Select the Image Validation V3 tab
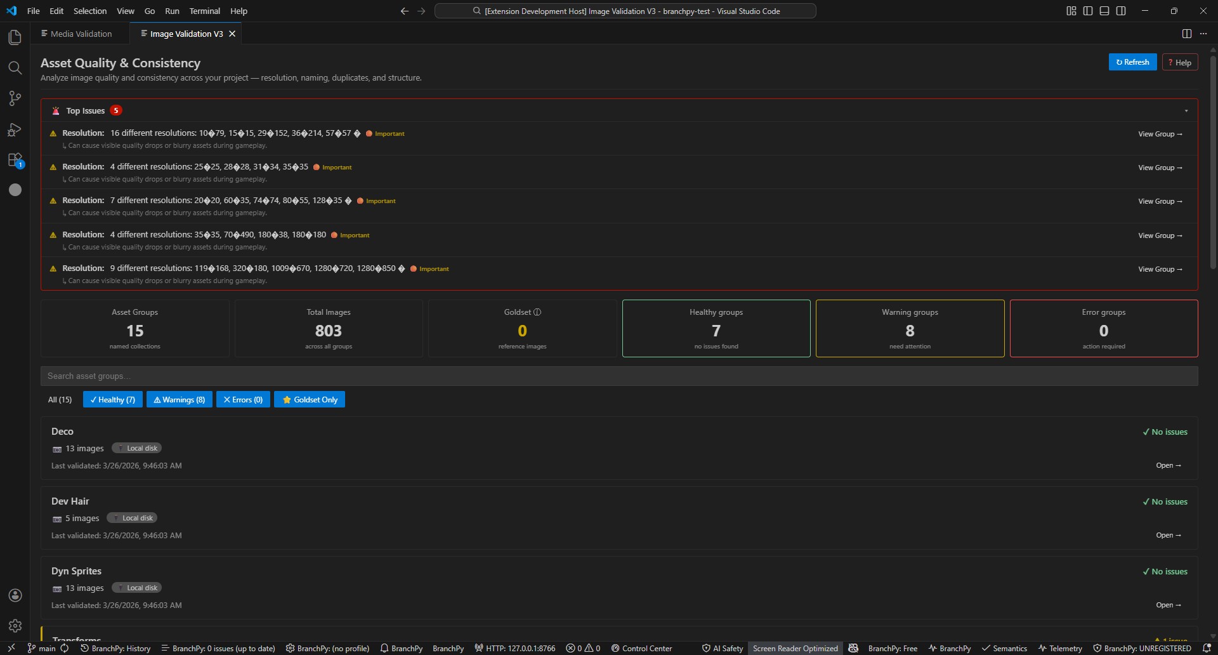This screenshot has width=1218, height=655. pyautogui.click(x=186, y=34)
